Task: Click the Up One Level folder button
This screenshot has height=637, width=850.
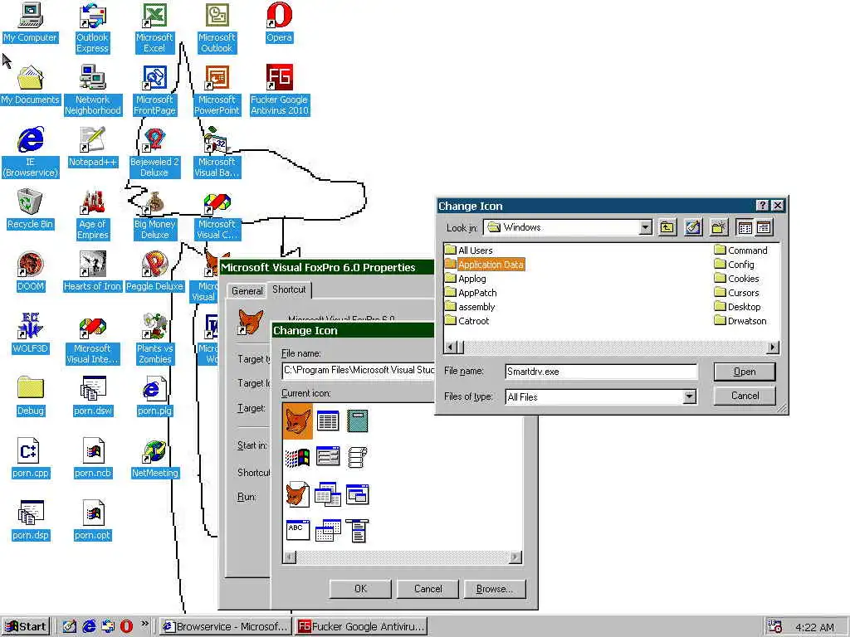Action: 667,227
